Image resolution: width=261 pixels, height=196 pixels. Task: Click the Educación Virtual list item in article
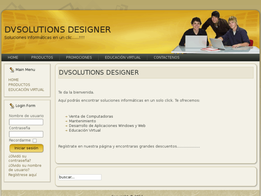(85, 131)
